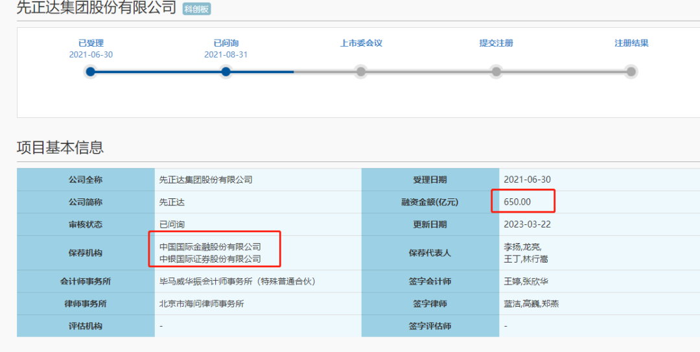700x352 pixels.
Task: Open the 上市委会议 stage label
Action: pos(361,43)
